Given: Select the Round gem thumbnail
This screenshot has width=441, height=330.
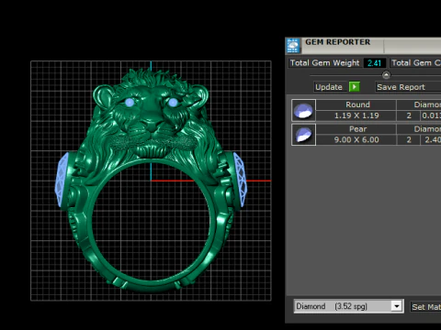Looking at the screenshot, I should coord(303,110).
